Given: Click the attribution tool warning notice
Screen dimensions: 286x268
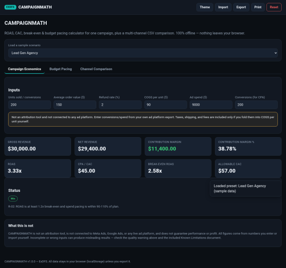Looking at the screenshot, I should point(143,119).
